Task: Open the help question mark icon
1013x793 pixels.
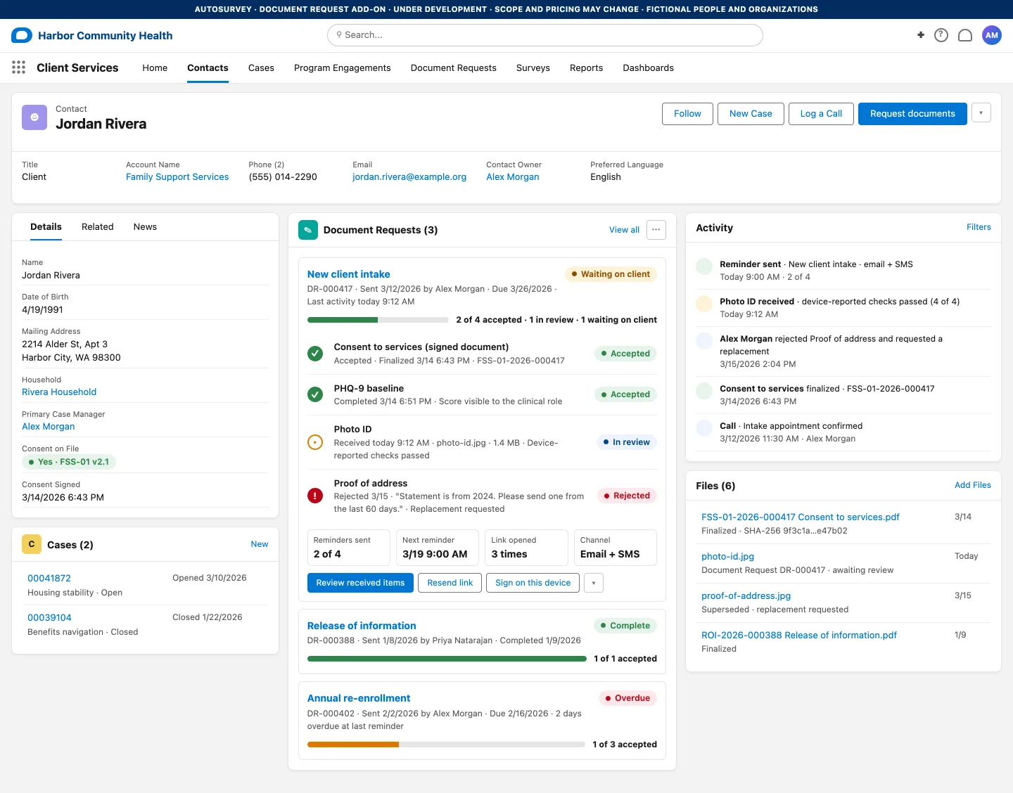Action: pyautogui.click(x=941, y=35)
